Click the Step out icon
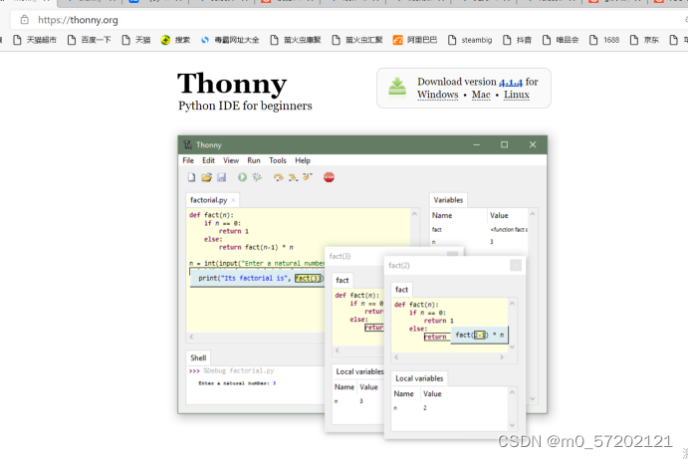688x459 pixels. [307, 177]
